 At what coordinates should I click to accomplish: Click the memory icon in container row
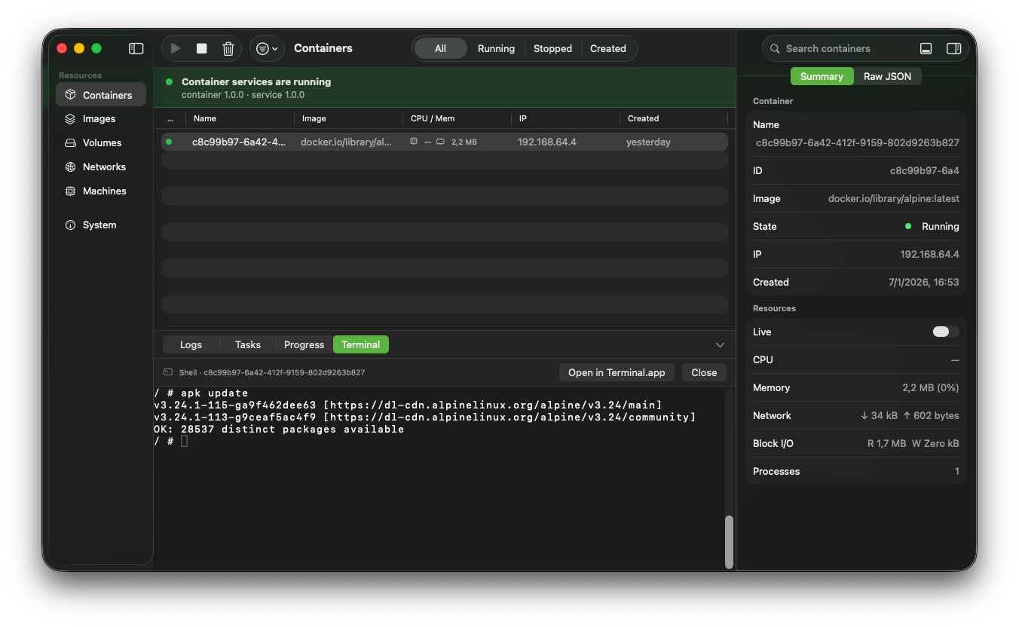[x=440, y=142]
